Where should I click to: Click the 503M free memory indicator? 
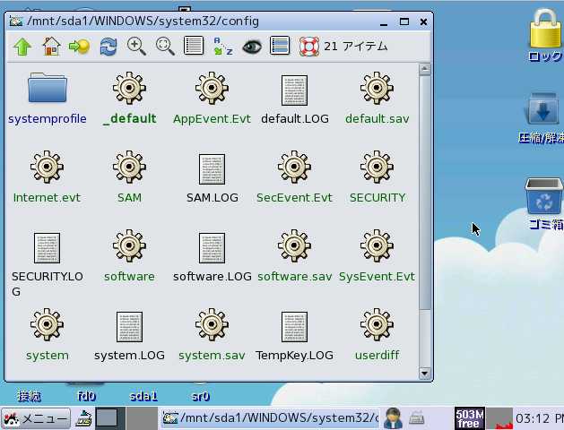coord(469,418)
